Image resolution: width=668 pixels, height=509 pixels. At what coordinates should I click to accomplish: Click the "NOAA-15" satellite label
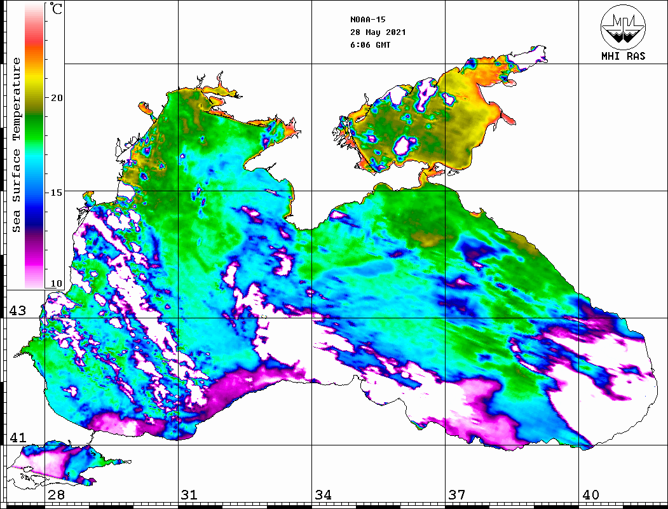point(367,20)
